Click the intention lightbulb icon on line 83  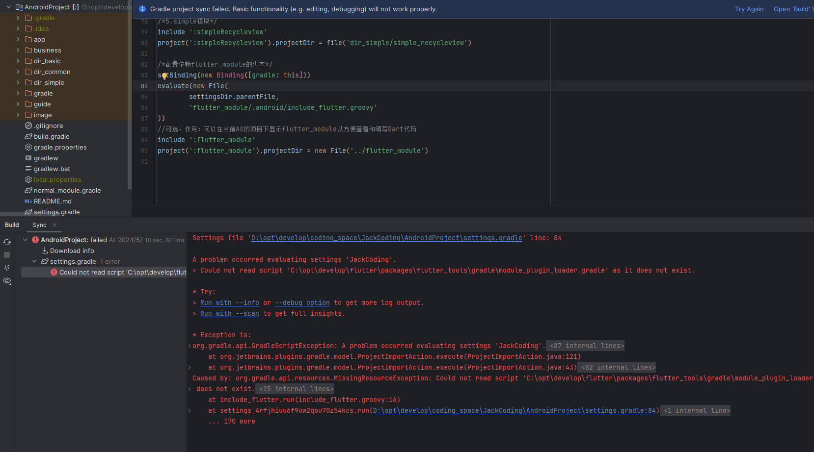tap(164, 75)
